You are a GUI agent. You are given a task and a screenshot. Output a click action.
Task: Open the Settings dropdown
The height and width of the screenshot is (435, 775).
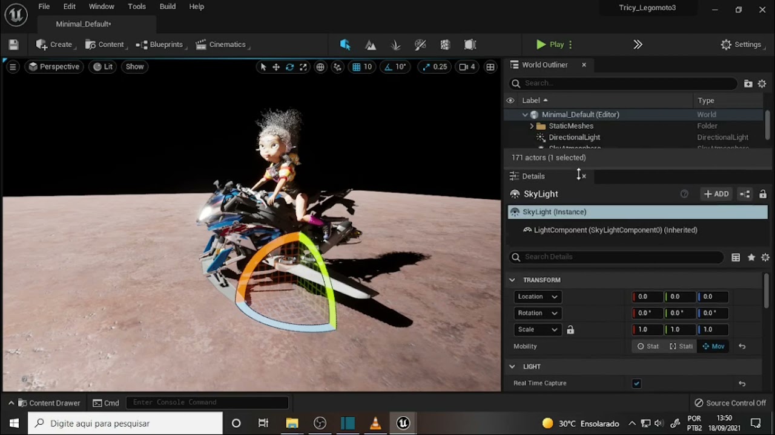741,45
